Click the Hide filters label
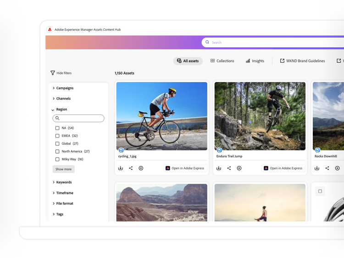 tap(64, 73)
